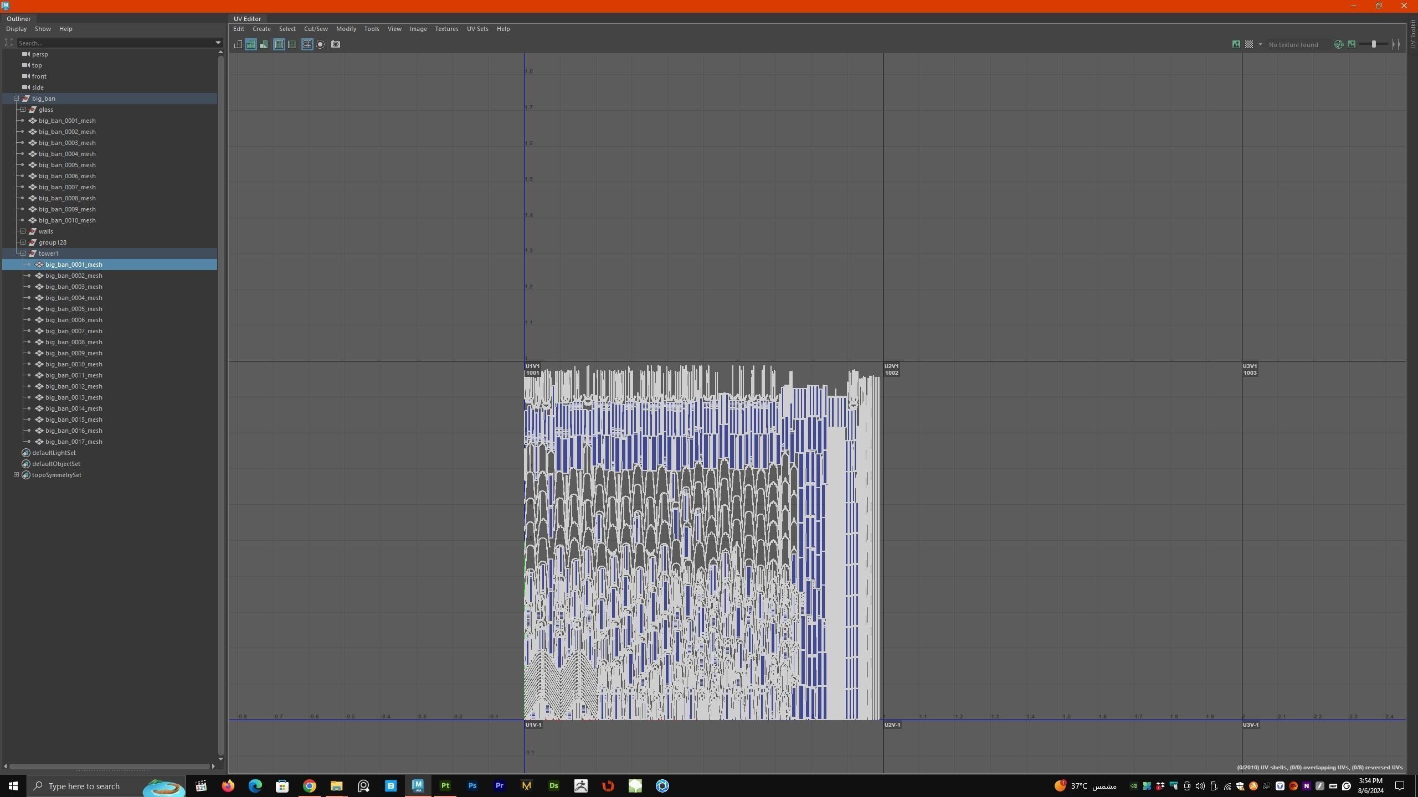Click the UV snapshot camera icon
Image resolution: width=1418 pixels, height=797 pixels.
click(336, 44)
